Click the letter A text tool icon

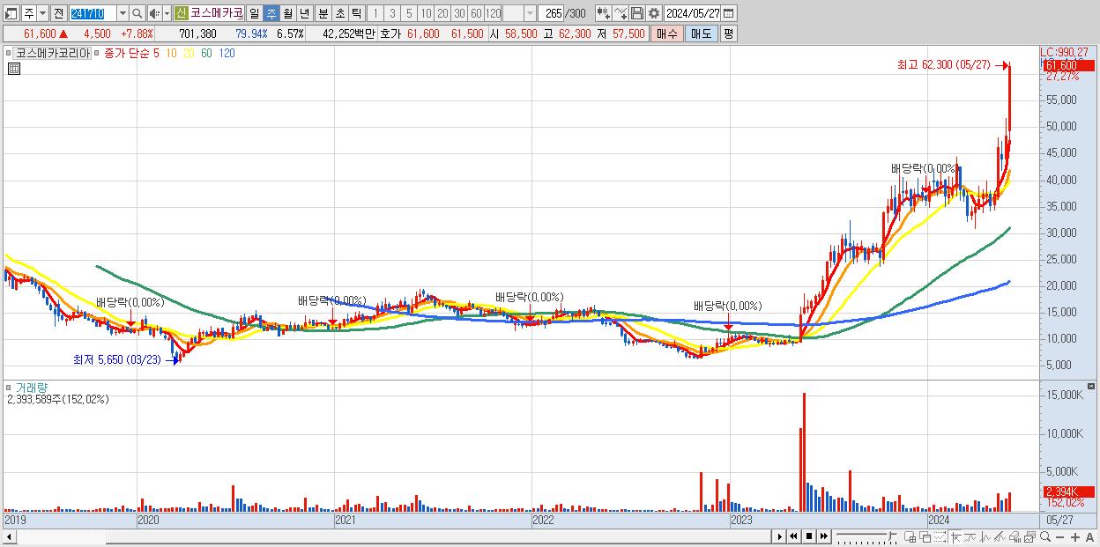(1089, 537)
